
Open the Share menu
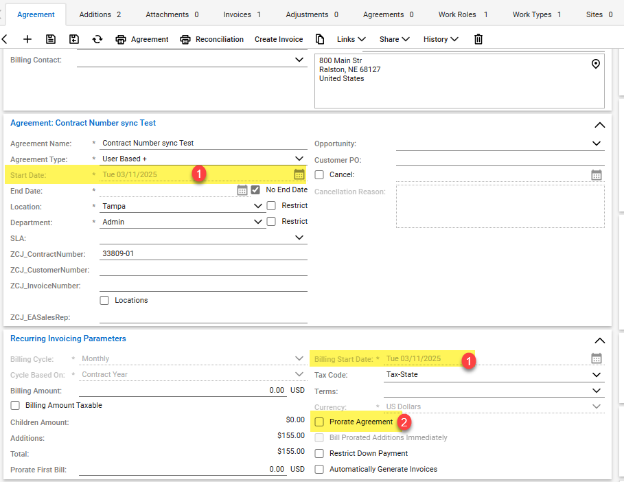[395, 39]
